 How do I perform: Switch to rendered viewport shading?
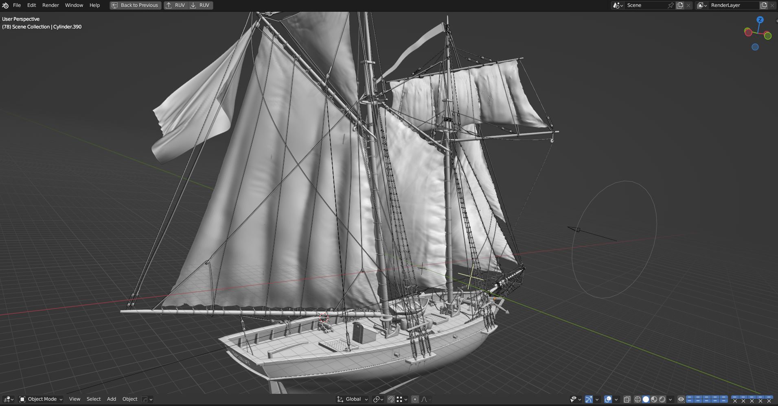tap(662, 399)
